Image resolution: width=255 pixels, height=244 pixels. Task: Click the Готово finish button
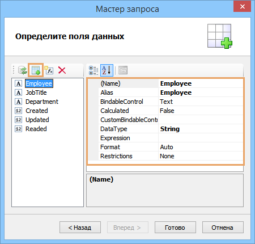(x=175, y=228)
